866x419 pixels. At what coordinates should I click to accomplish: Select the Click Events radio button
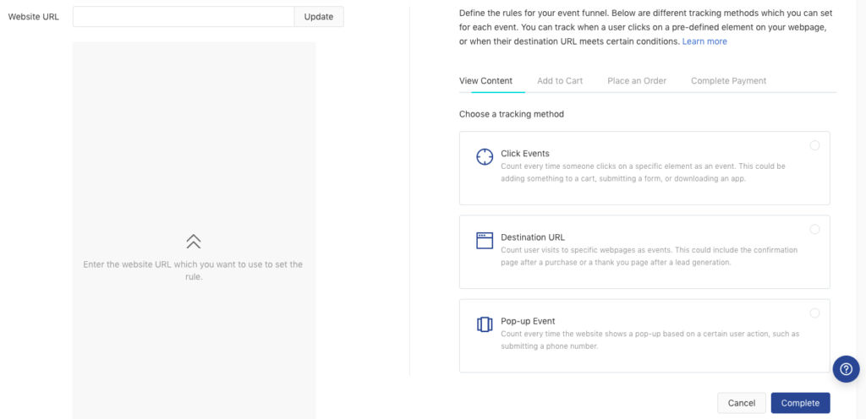pos(814,145)
